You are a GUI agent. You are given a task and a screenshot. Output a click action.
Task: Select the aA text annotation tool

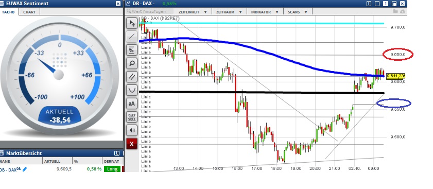coord(132,104)
